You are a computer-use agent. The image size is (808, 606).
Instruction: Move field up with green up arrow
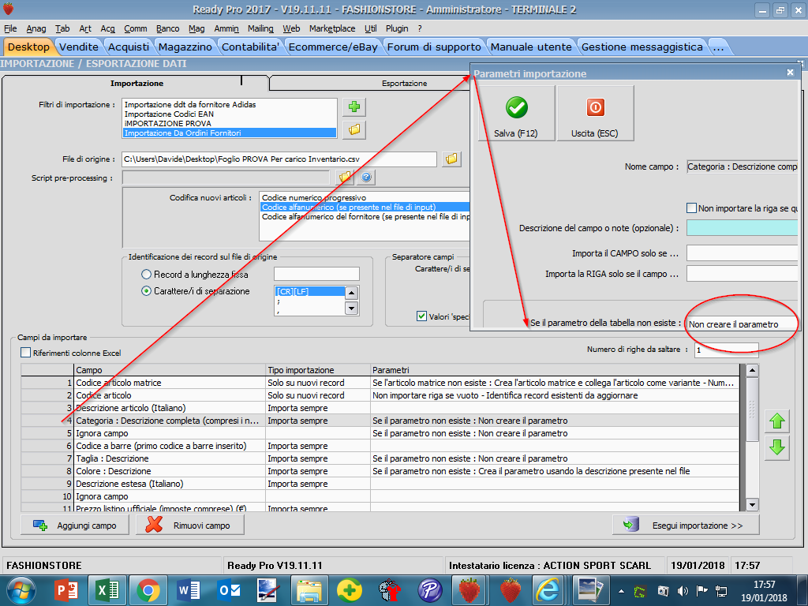point(776,421)
